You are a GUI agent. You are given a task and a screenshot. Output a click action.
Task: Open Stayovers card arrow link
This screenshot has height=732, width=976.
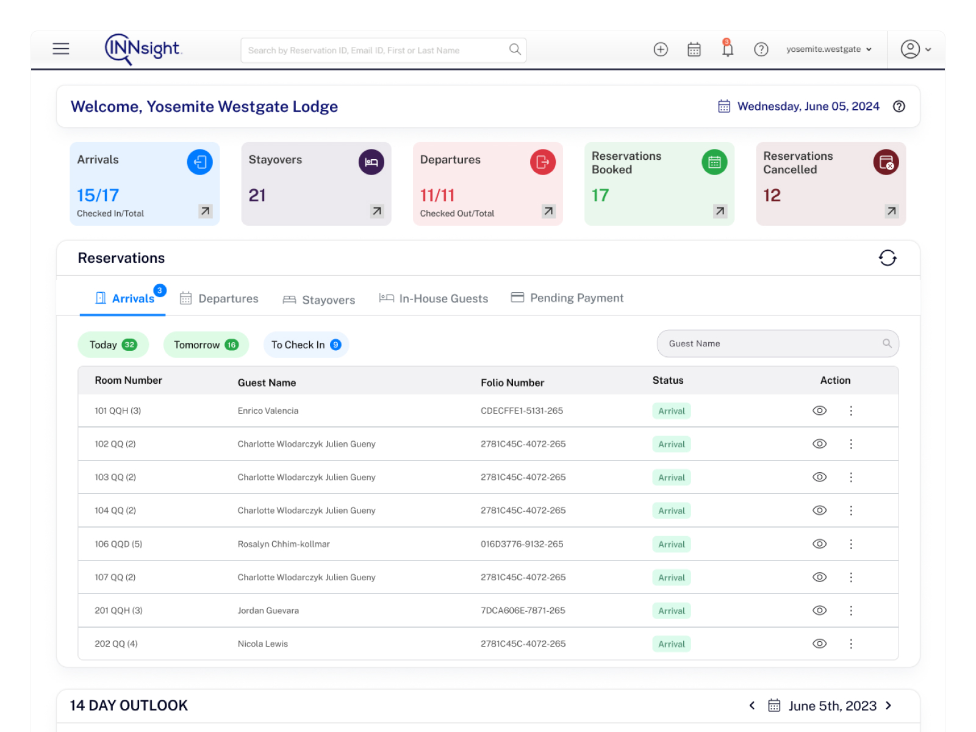pos(377,211)
